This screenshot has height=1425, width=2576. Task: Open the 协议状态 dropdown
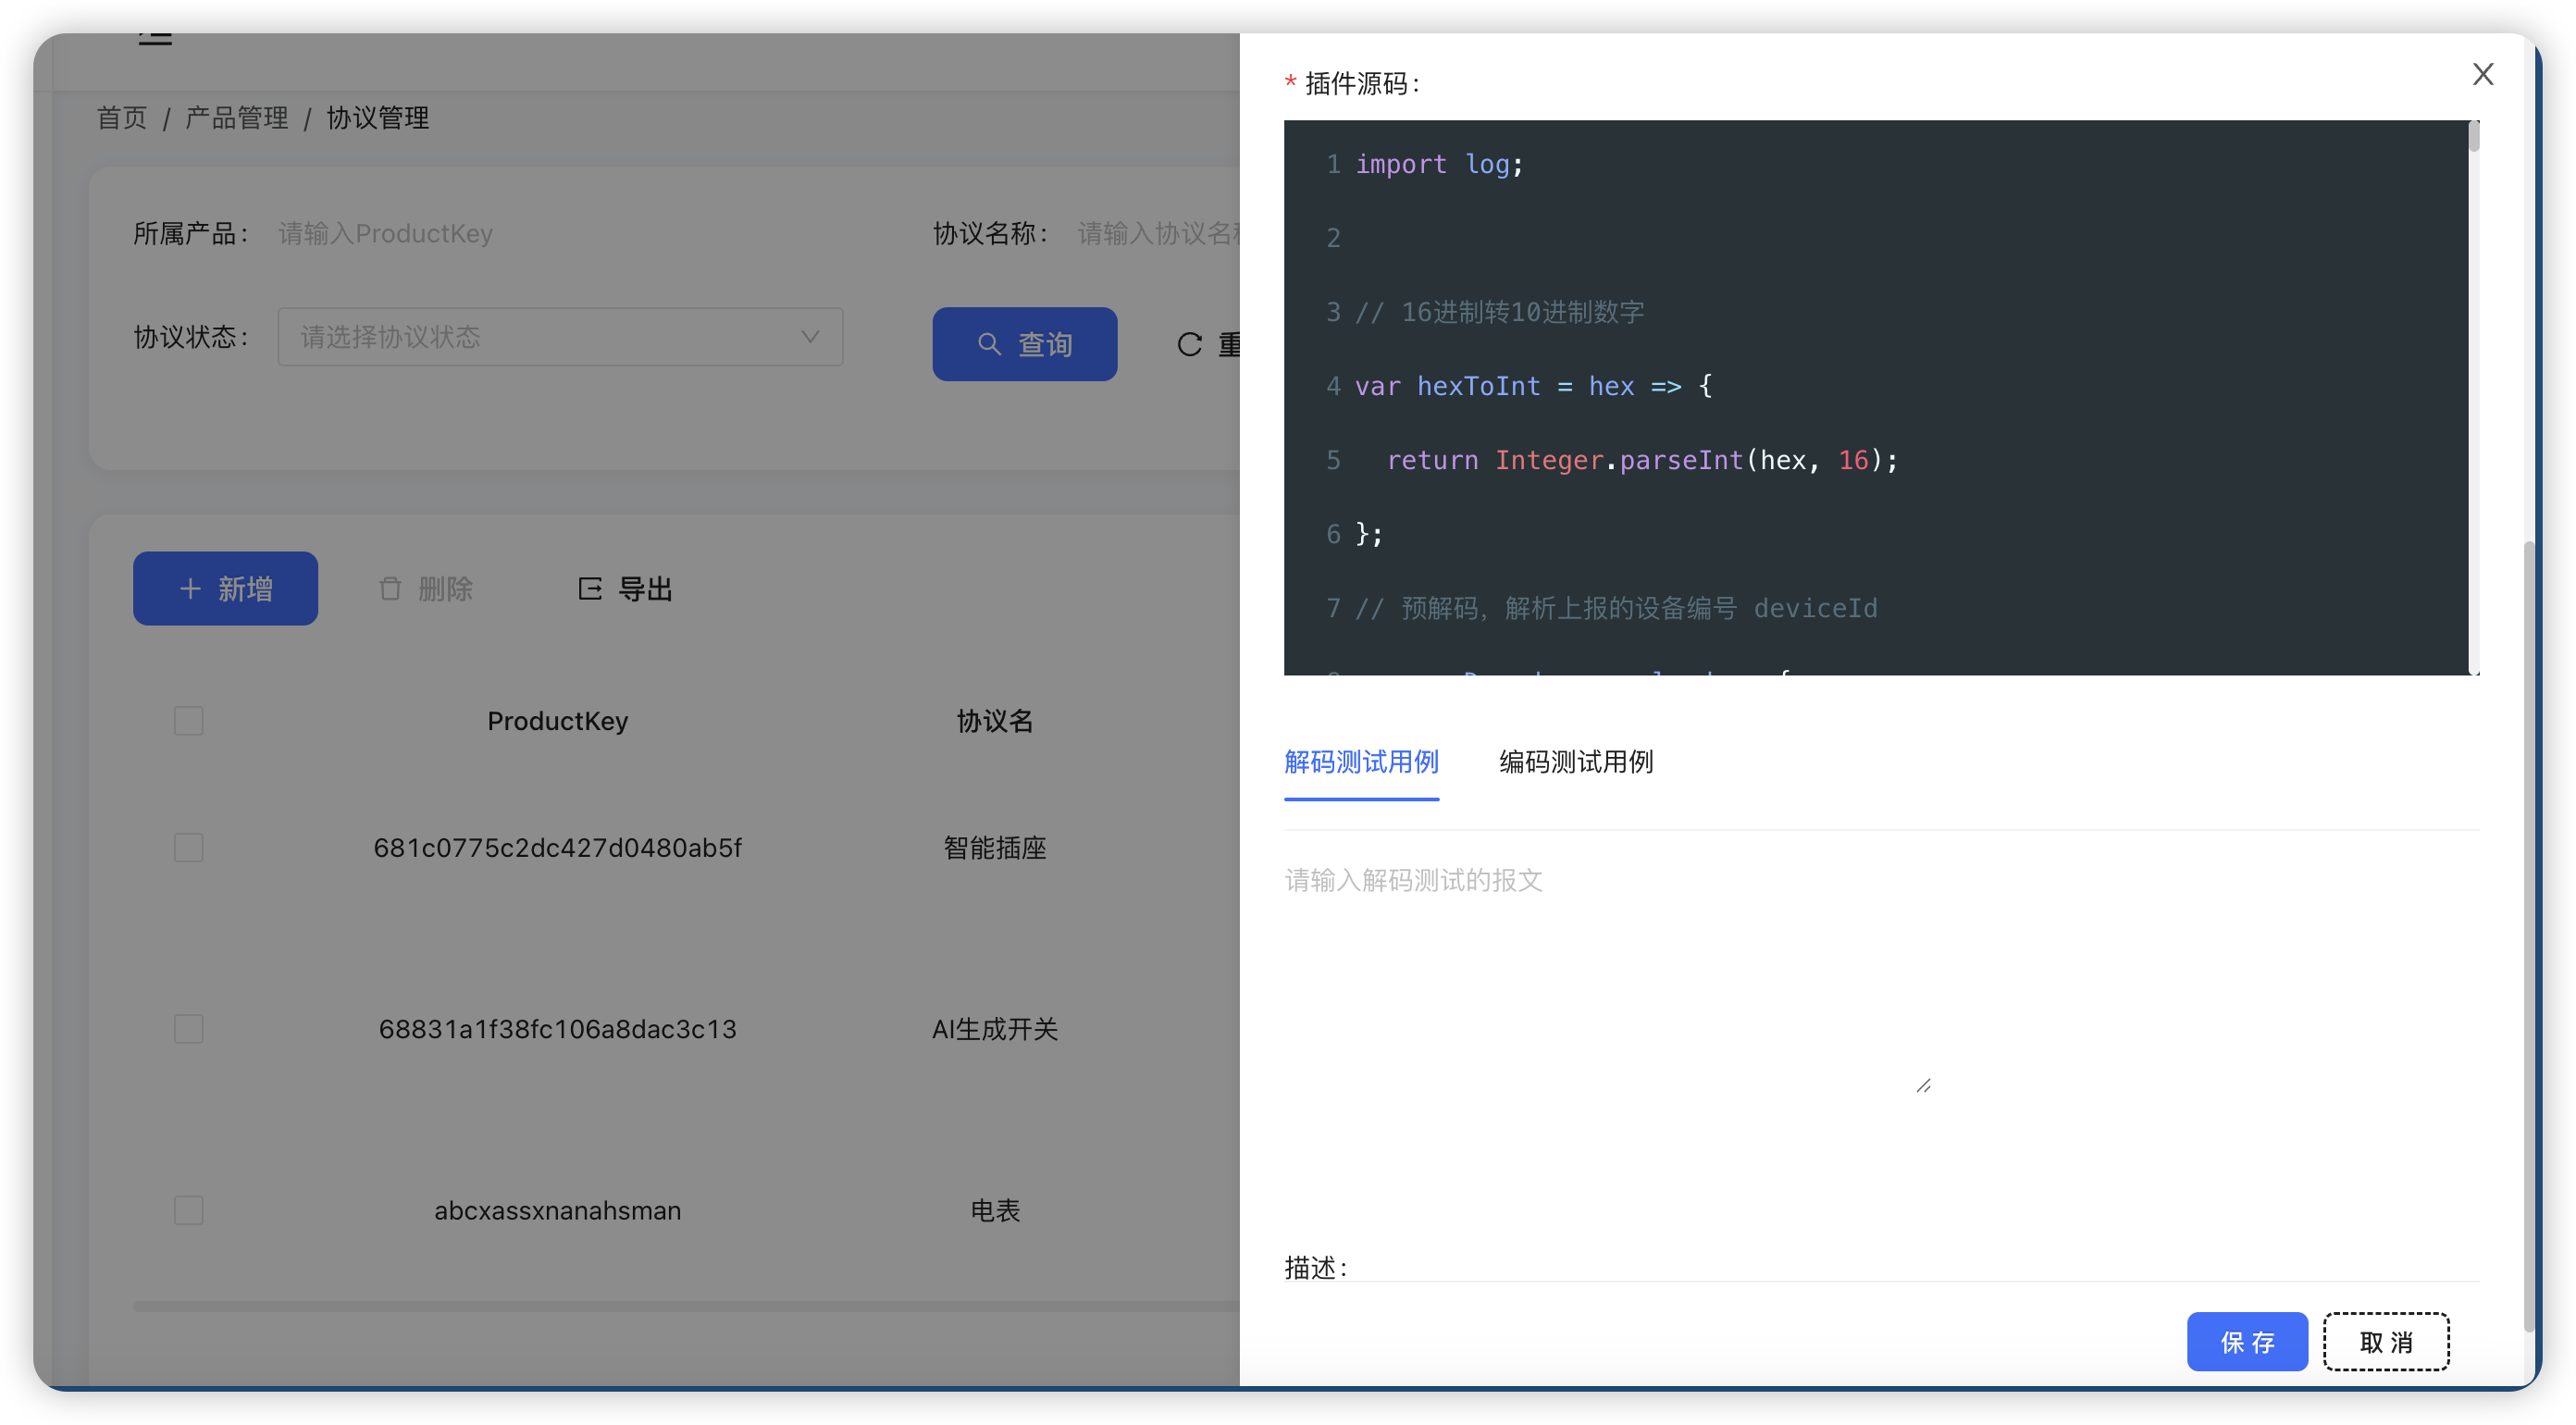[x=560, y=337]
